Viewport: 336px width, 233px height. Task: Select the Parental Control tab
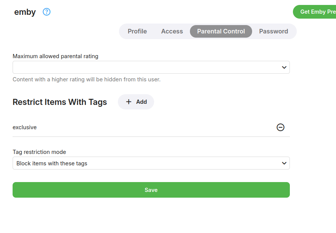point(221,31)
